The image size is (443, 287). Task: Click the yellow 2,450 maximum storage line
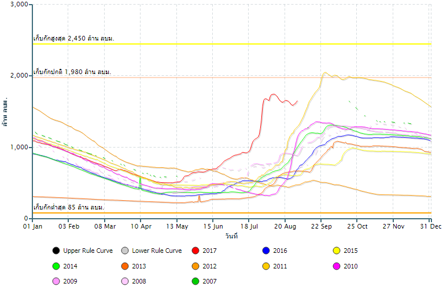coord(231,44)
